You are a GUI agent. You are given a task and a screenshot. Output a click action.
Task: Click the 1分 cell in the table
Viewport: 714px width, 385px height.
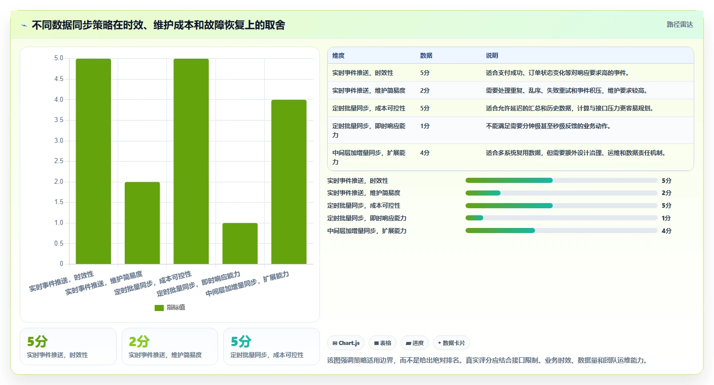[425, 126]
